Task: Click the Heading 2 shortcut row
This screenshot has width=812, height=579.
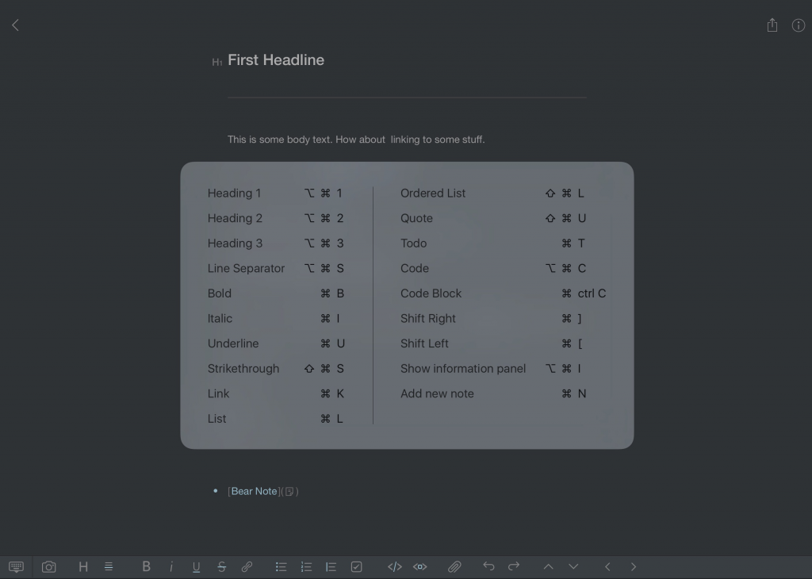Action: click(275, 218)
